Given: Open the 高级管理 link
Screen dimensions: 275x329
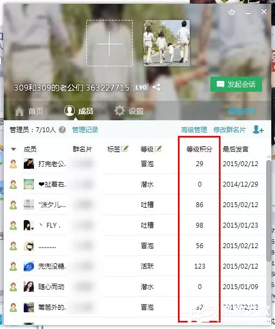Looking at the screenshot, I should pos(194,130).
